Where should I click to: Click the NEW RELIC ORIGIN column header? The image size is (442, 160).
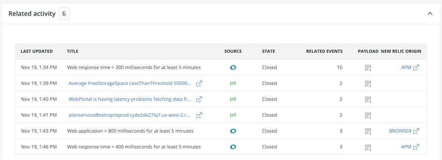(401, 51)
